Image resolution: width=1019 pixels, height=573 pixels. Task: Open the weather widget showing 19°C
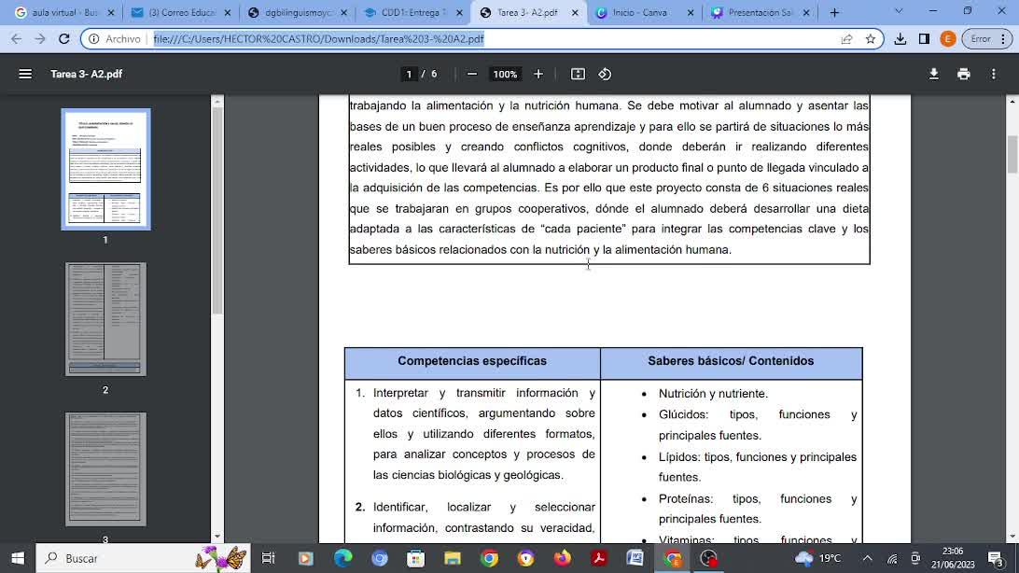click(818, 558)
